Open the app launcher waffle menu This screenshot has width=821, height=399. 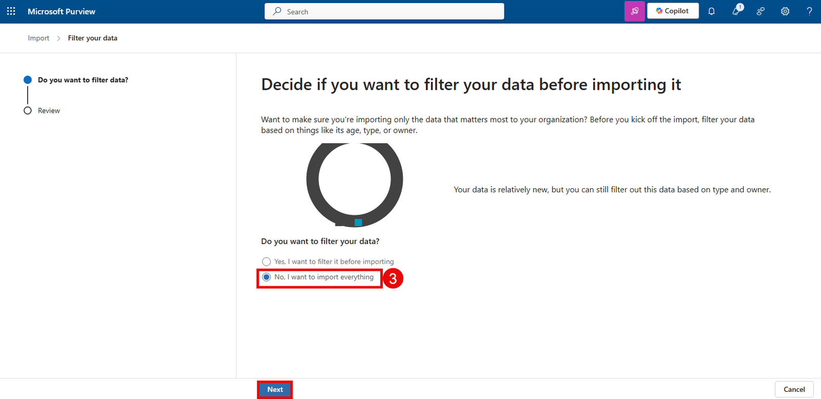[x=11, y=11]
